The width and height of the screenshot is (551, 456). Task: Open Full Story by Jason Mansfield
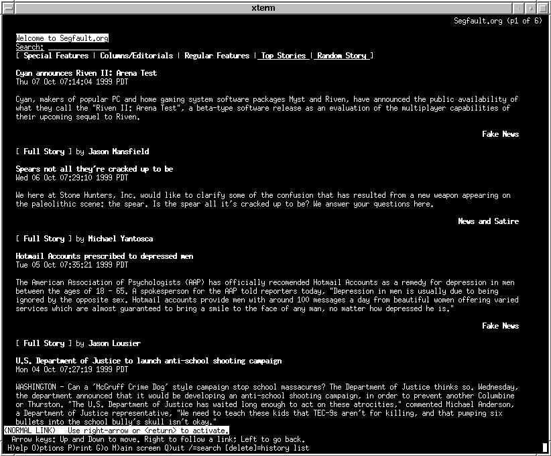click(x=44, y=152)
